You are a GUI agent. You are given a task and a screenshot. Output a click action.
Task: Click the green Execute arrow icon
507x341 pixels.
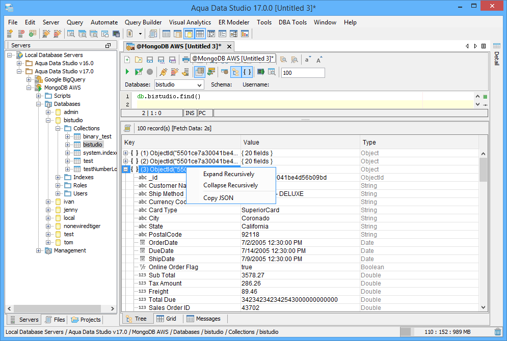pos(127,72)
